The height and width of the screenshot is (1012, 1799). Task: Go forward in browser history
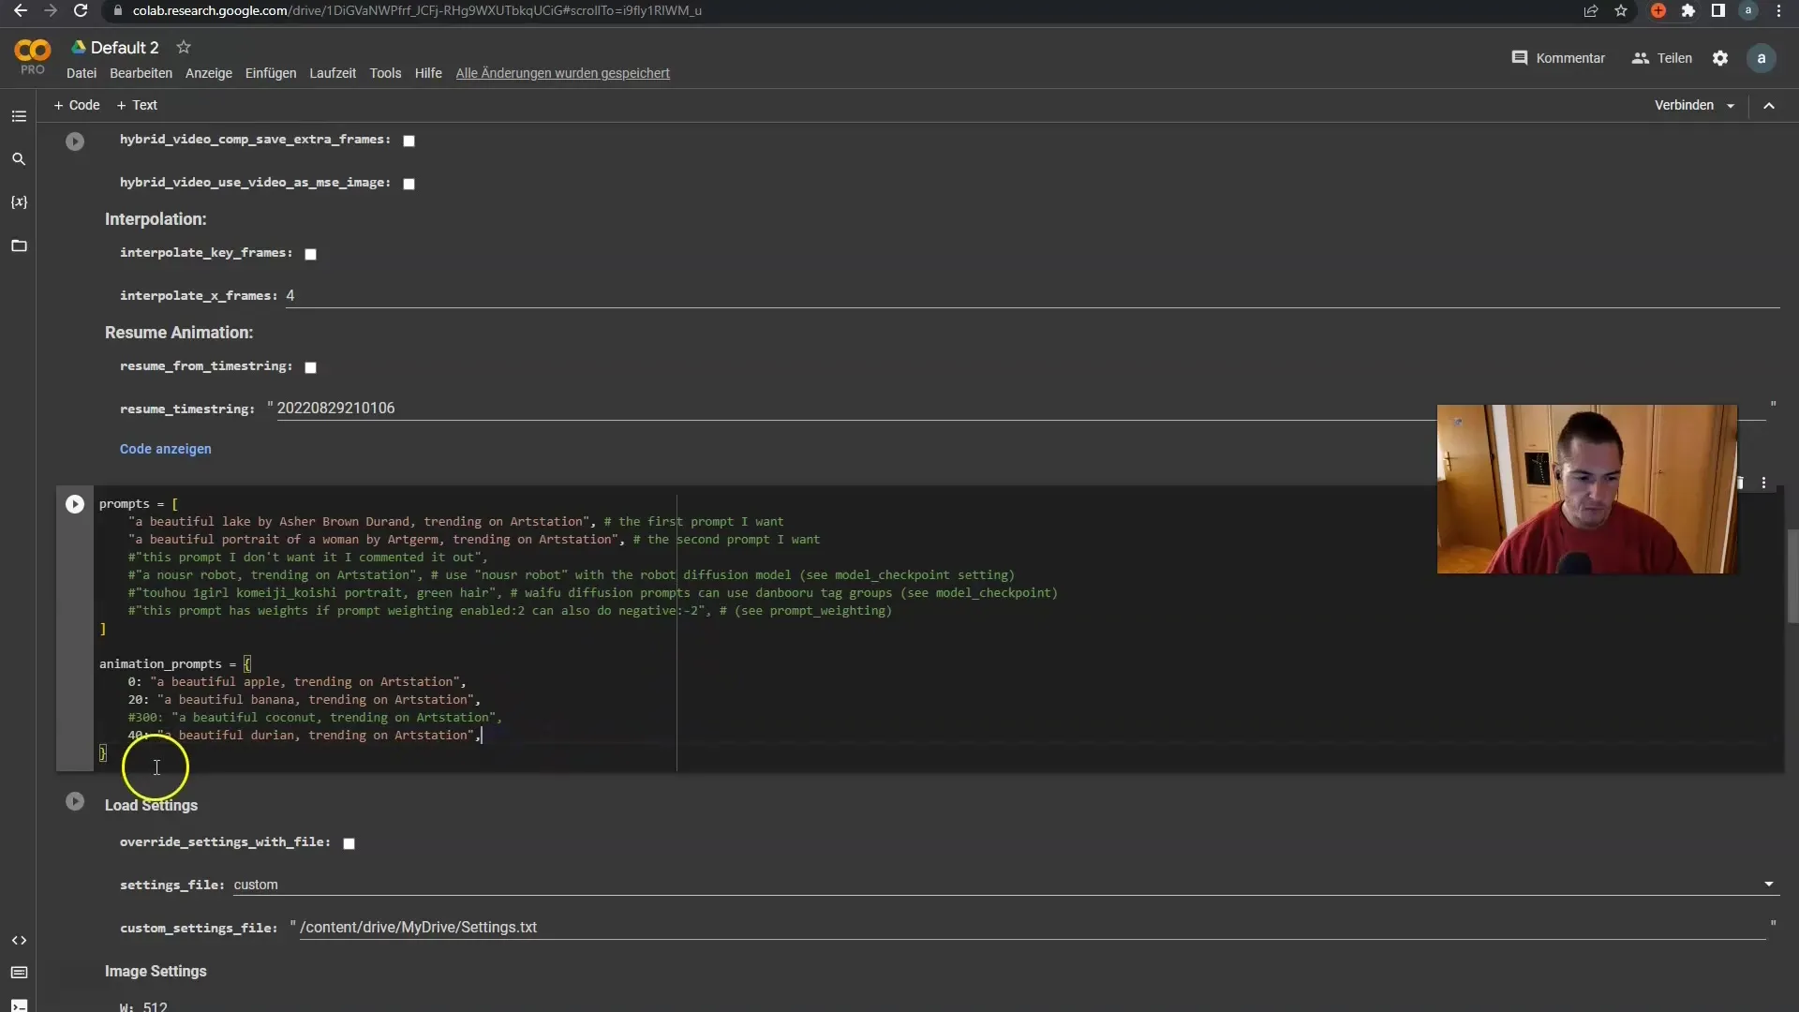51,10
